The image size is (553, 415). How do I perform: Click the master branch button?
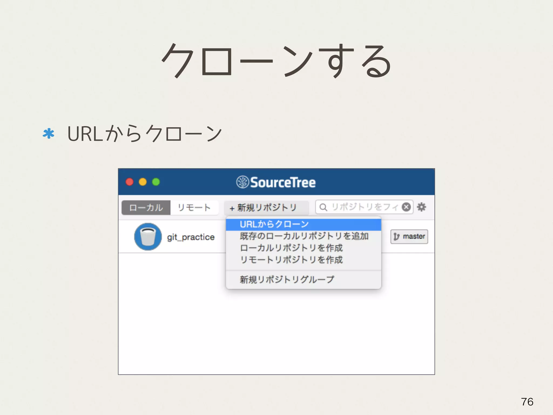(x=409, y=237)
